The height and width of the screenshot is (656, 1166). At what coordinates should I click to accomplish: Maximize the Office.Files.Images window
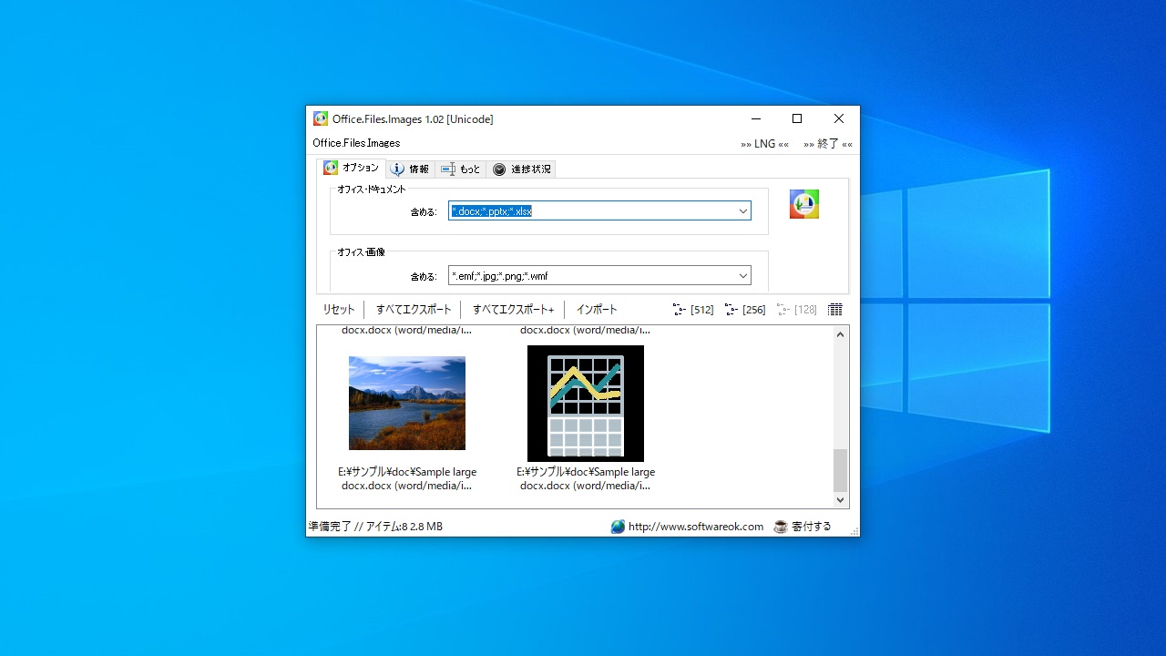point(797,118)
